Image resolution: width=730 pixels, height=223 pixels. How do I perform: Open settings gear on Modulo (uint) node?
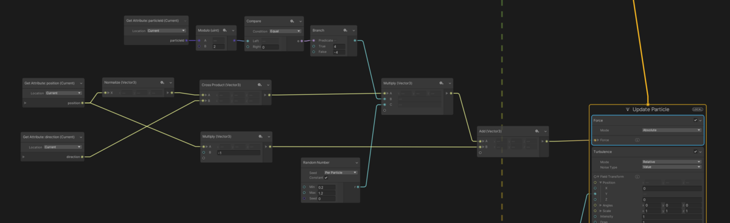point(224,30)
